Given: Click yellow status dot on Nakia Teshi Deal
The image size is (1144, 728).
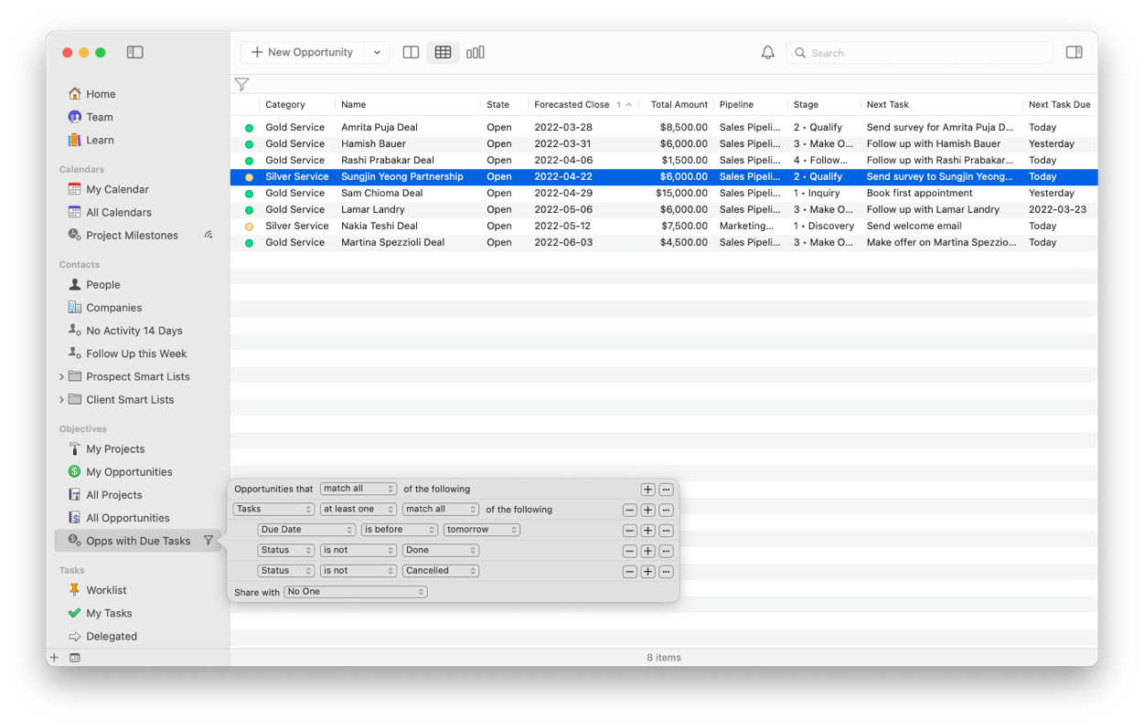Looking at the screenshot, I should [249, 227].
